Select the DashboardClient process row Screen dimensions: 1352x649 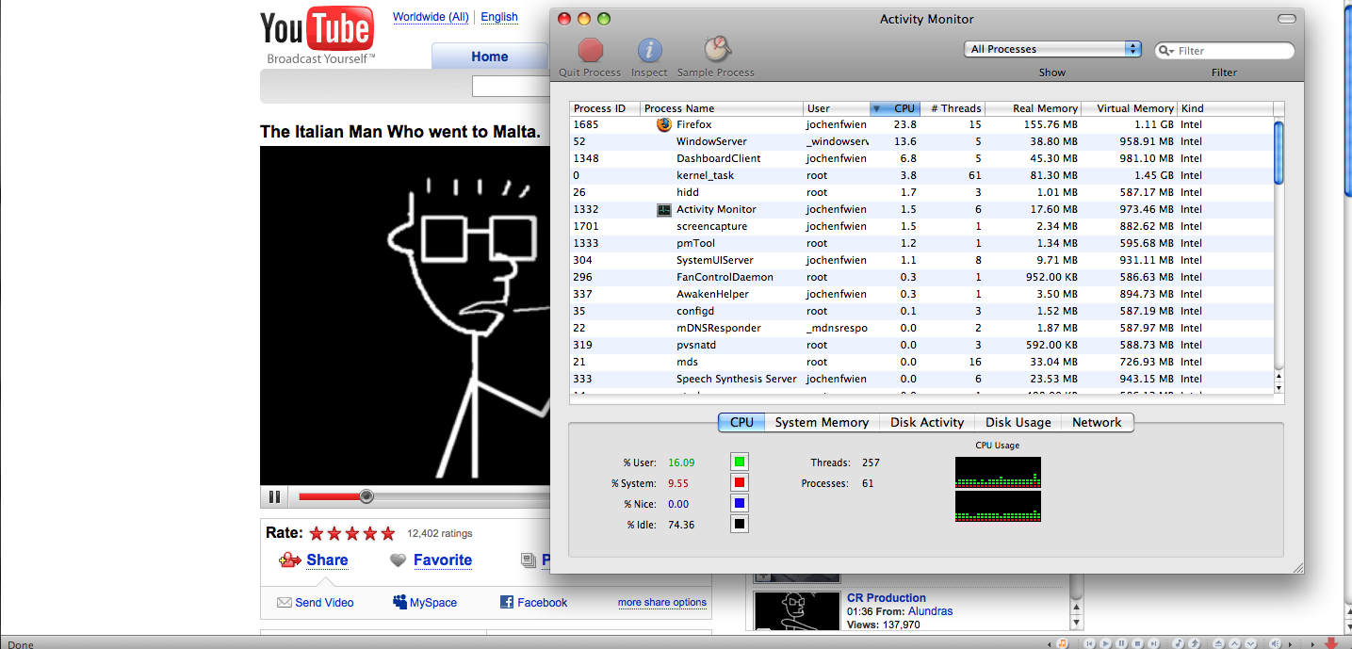click(921, 158)
